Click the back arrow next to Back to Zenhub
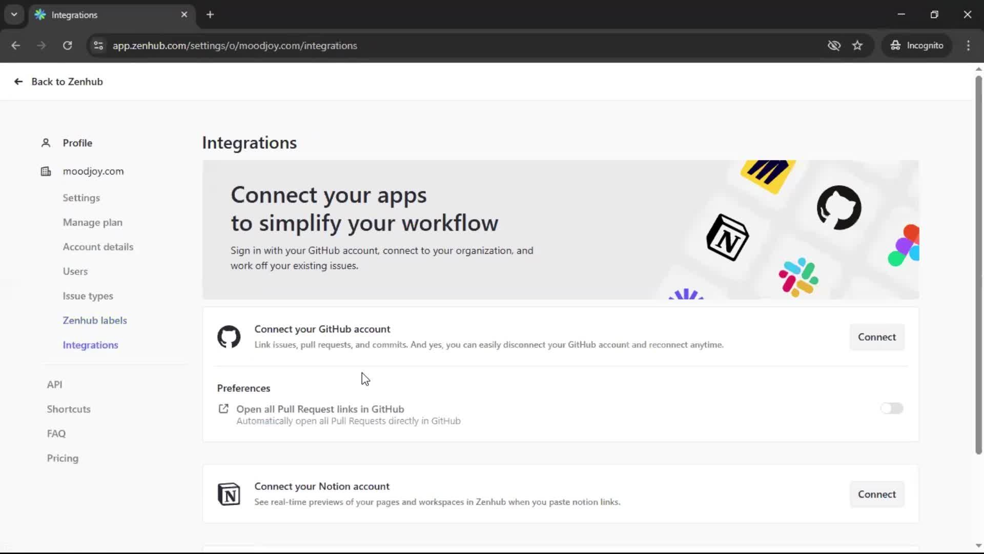 point(18,82)
